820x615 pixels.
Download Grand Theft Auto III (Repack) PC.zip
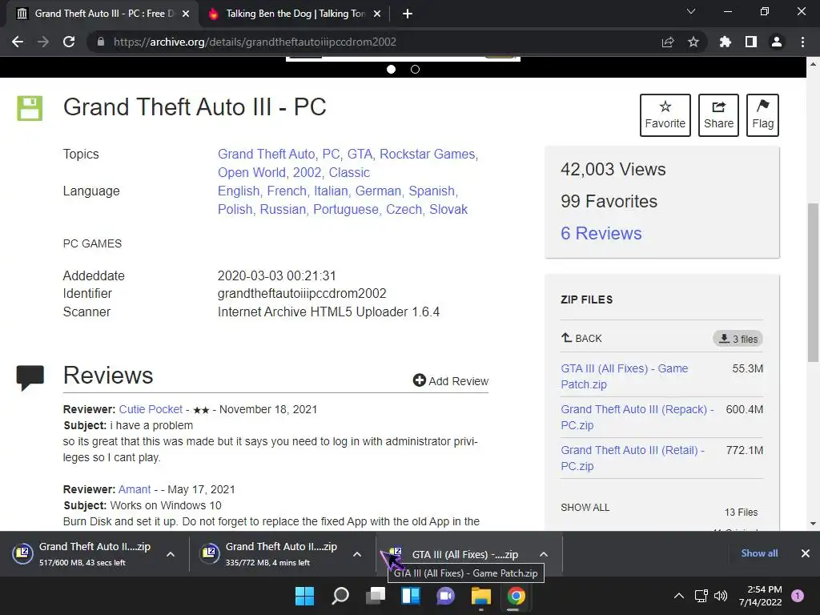(x=637, y=417)
